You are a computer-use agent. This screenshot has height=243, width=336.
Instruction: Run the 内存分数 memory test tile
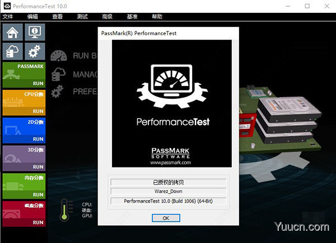coord(24,186)
